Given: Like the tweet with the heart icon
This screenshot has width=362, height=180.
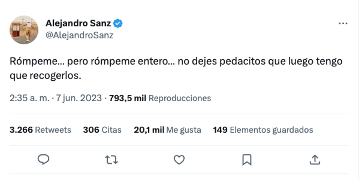Looking at the screenshot, I should pyautogui.click(x=179, y=160).
